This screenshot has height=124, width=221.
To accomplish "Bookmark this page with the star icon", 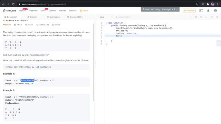I will [x=196, y=4].
